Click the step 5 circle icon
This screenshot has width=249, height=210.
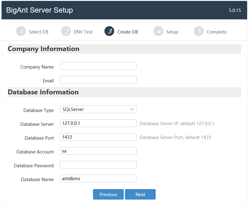[199, 31]
